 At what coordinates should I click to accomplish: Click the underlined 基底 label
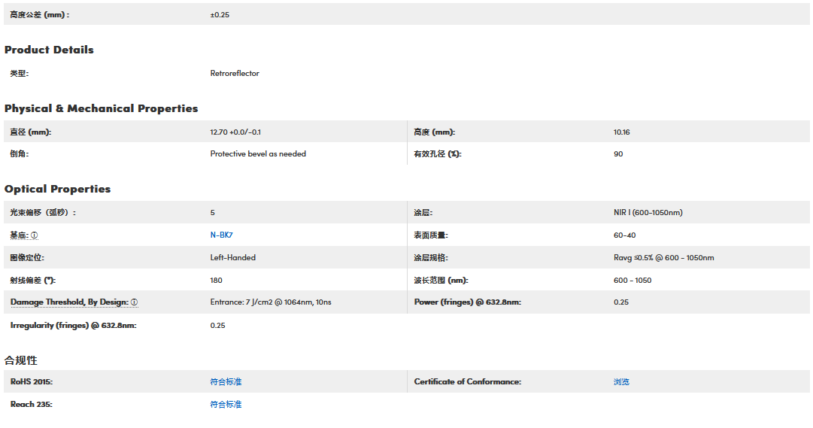click(19, 235)
